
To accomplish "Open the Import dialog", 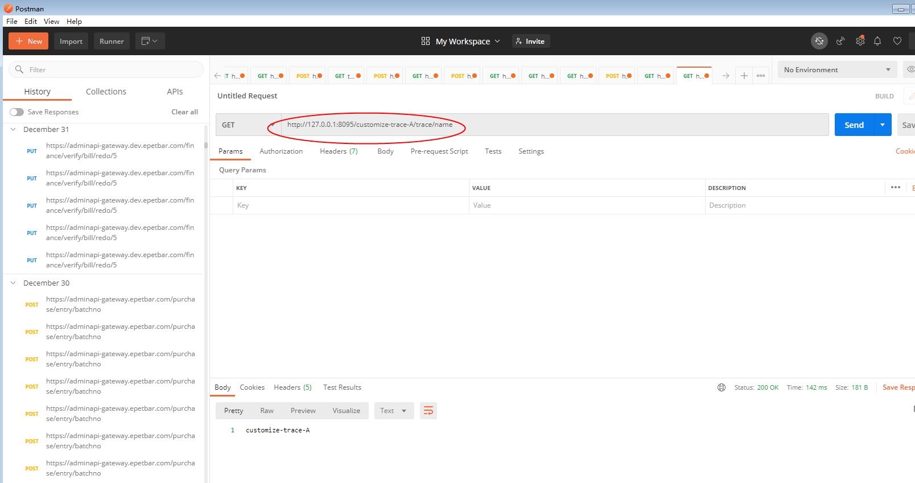I will click(x=71, y=41).
